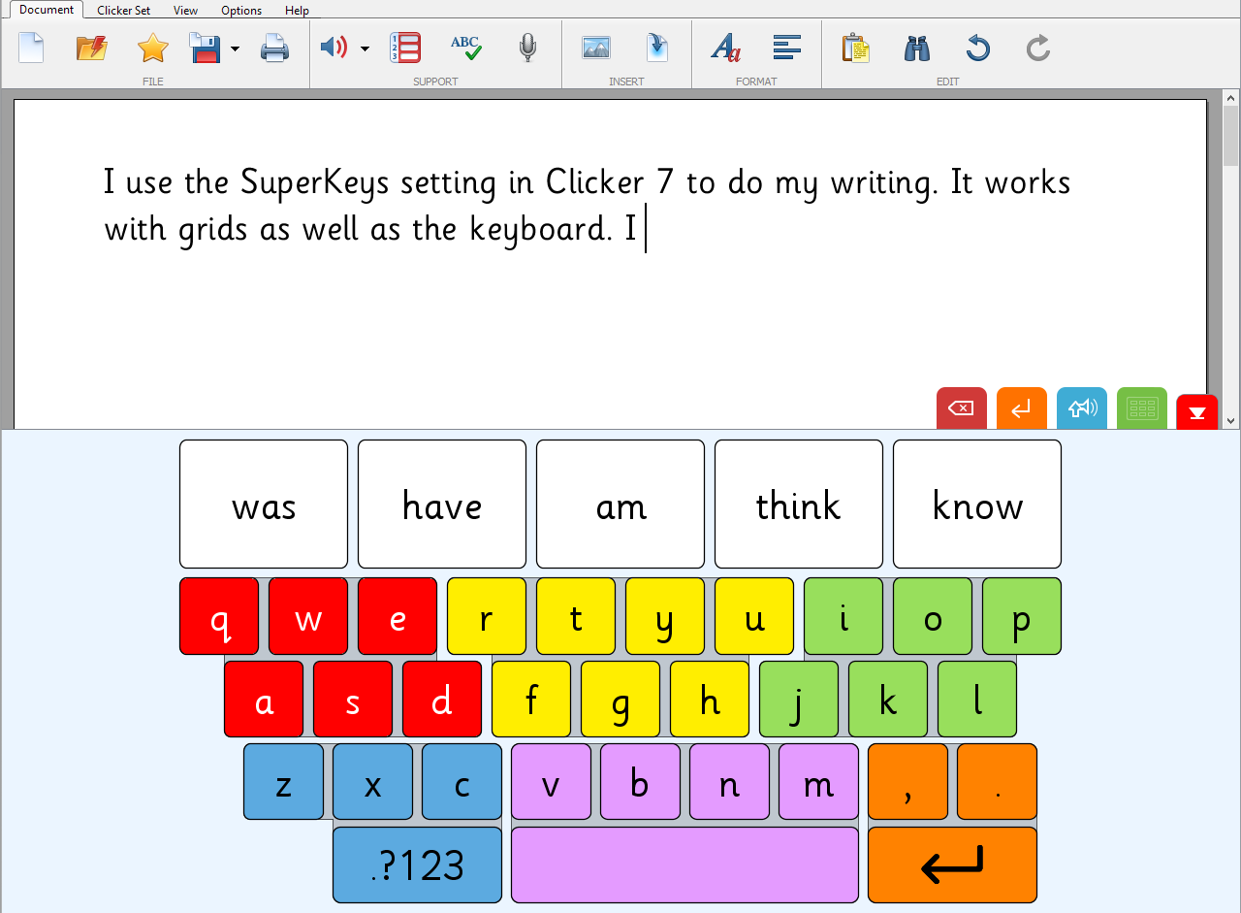Click the red delete backspace button
The image size is (1241, 913).
962,408
